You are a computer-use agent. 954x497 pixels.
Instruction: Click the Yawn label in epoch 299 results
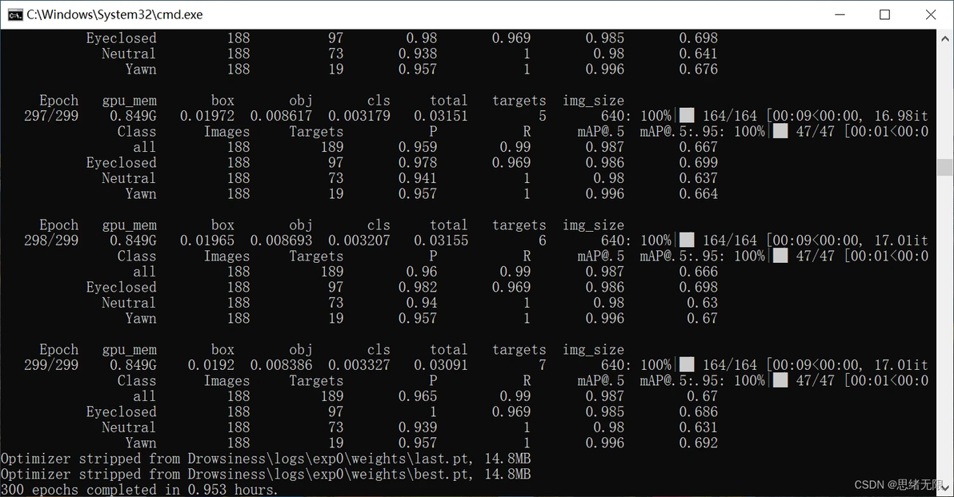(141, 443)
